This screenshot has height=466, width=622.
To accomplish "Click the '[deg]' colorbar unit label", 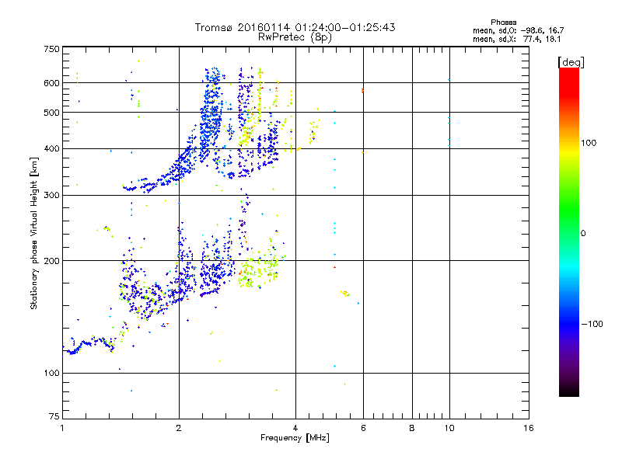I will [x=571, y=62].
